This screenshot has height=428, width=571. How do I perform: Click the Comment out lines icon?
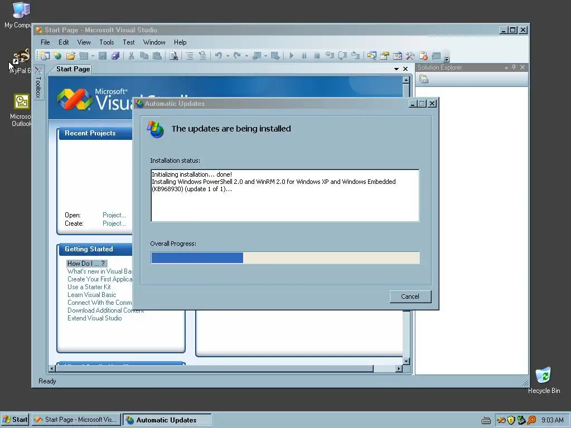coord(190,56)
